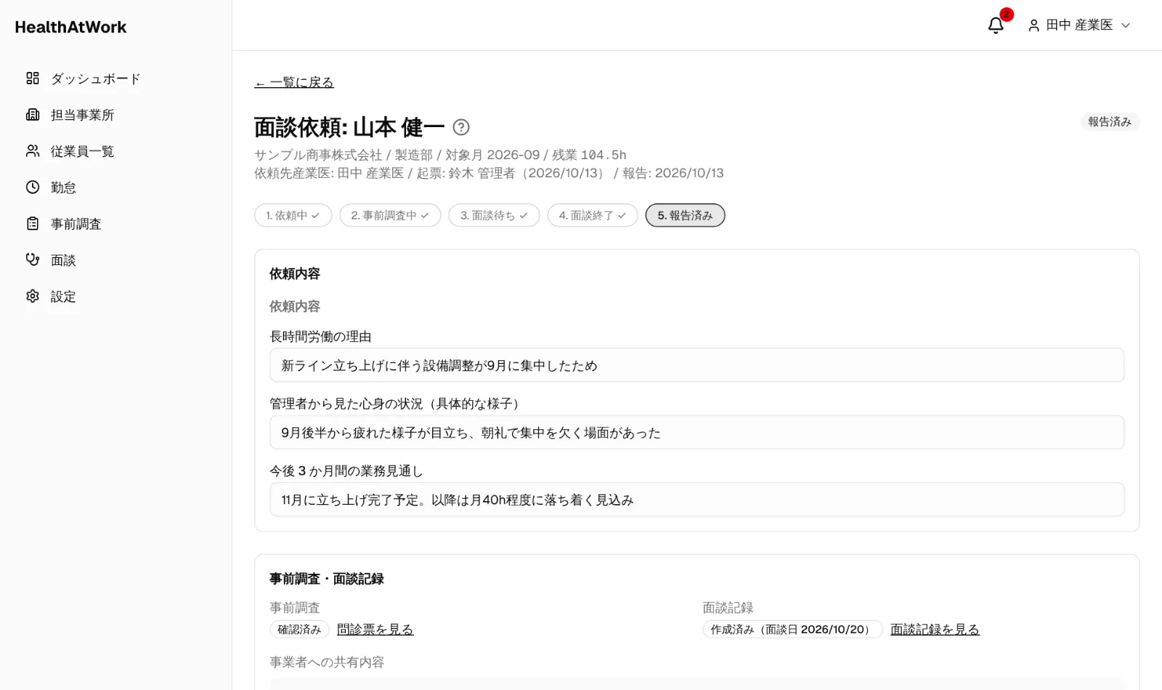1162x690 pixels.
Task: Select step 3. 面談待ち
Action: [x=494, y=215]
